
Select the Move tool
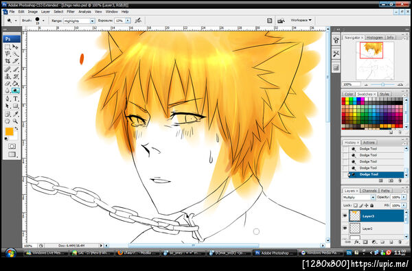click(x=16, y=47)
